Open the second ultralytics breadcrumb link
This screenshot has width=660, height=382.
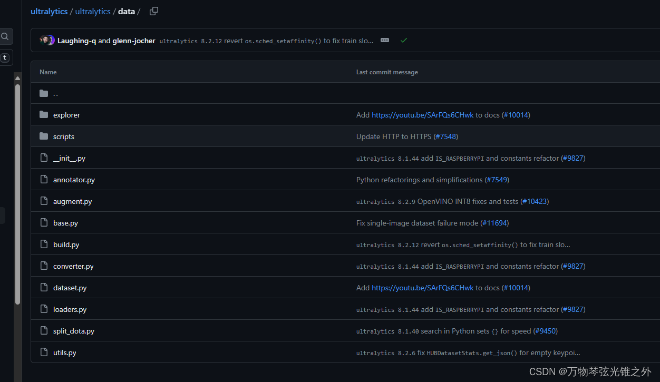click(x=93, y=11)
